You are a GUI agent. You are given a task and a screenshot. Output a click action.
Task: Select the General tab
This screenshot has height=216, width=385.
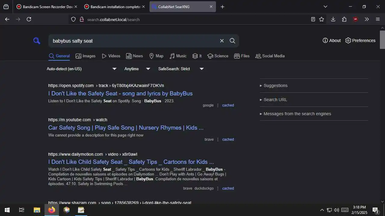pyautogui.click(x=59, y=56)
